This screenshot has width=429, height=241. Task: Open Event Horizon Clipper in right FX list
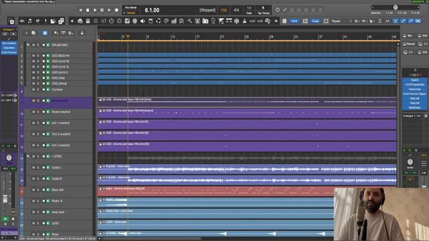(x=414, y=94)
